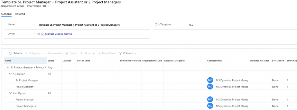Screen dimensions: 297x110
Task: Open the Manuel Grados-Ramos owner link
Action: [x=59, y=34]
